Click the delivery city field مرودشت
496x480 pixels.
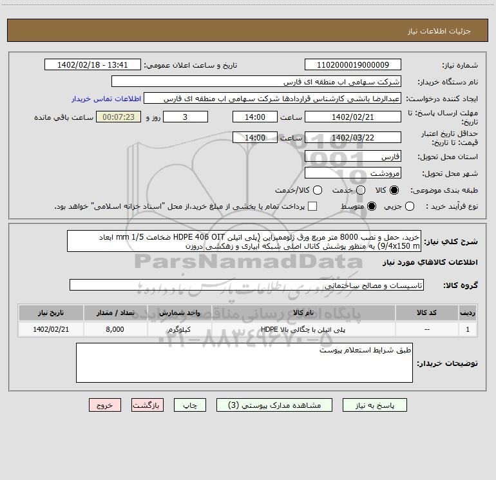[x=353, y=173]
